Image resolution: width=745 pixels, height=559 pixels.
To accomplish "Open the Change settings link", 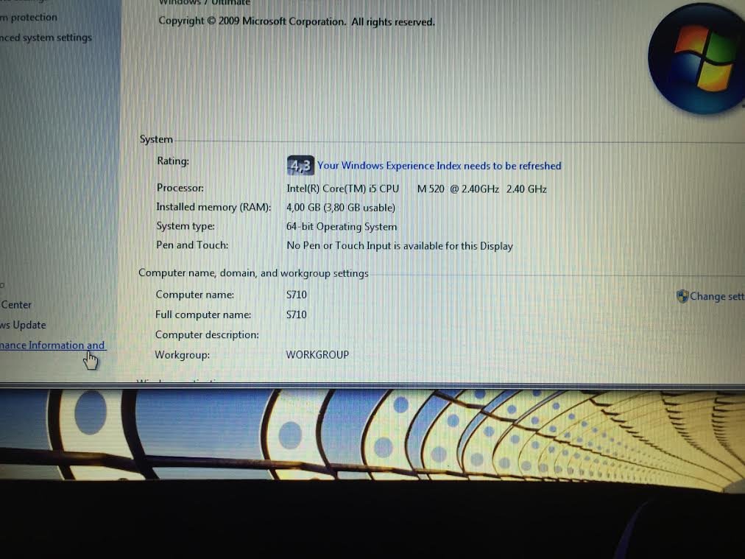I will [x=717, y=296].
